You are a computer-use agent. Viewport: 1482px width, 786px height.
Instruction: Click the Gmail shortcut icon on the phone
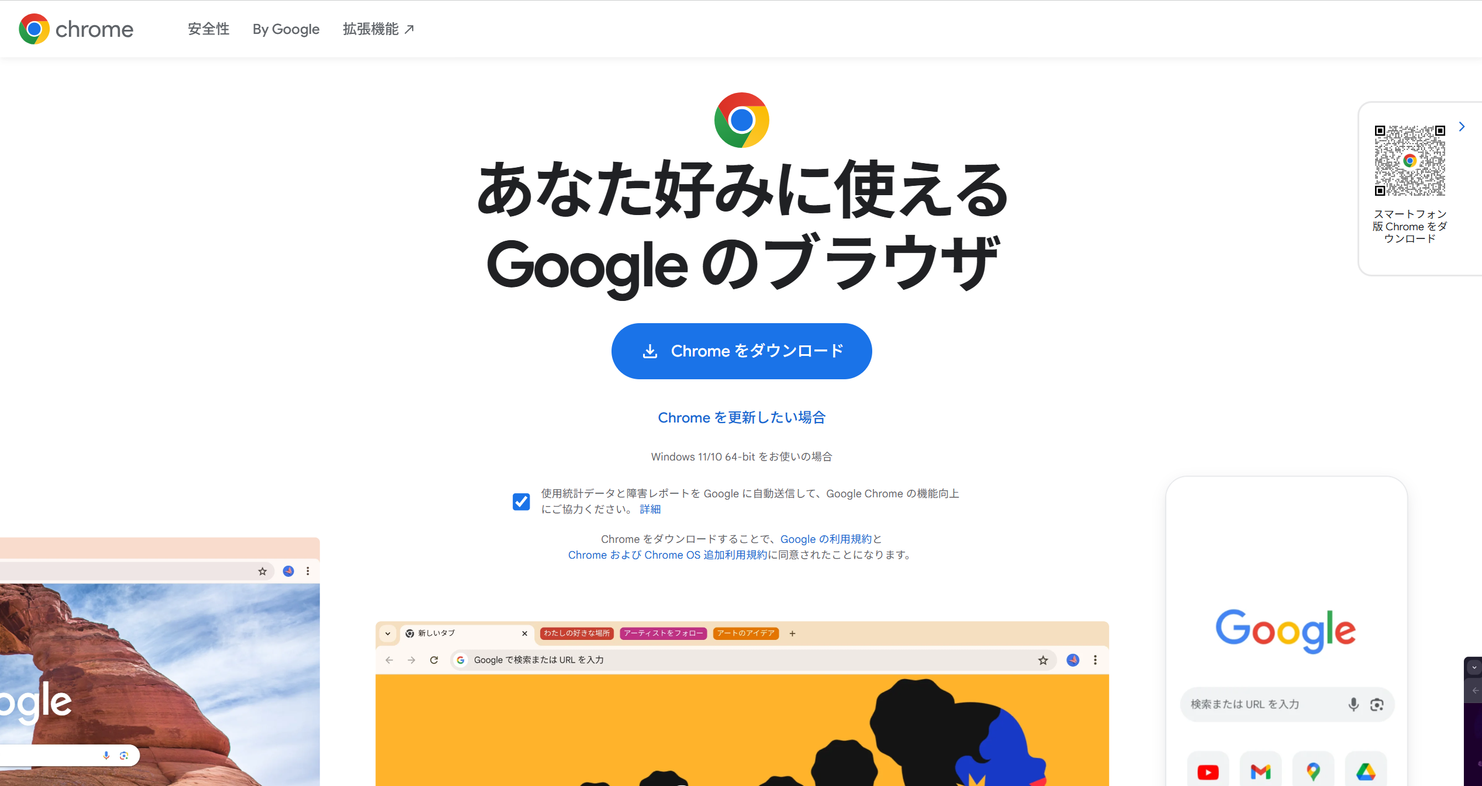pos(1260,772)
